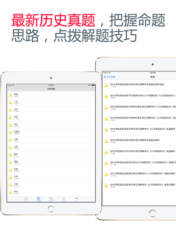Click file icon of 2012年 汉中市 exam

[x=107, y=152]
